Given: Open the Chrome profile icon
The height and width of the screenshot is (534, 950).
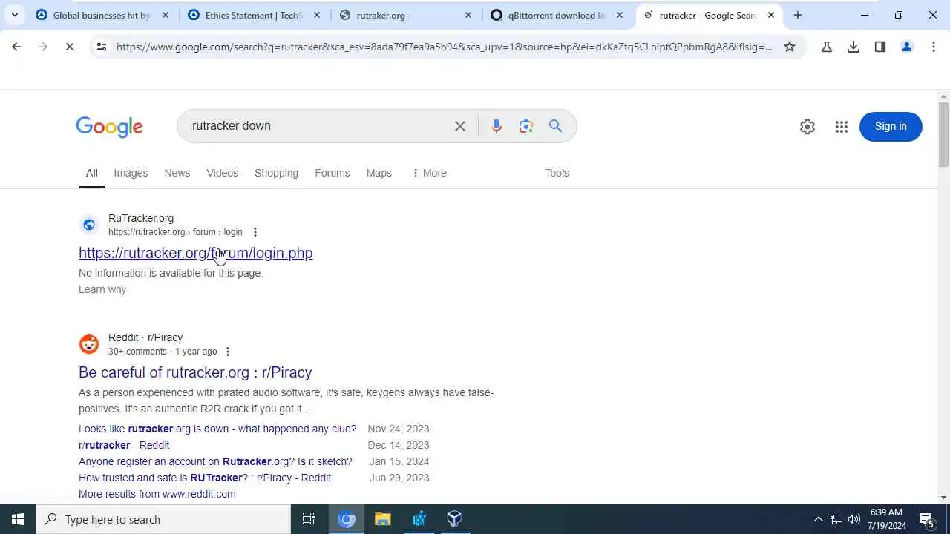Looking at the screenshot, I should point(907,47).
